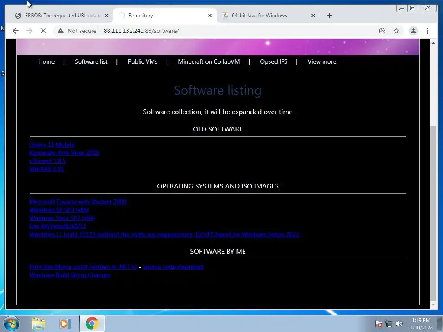Open the Print Bee Movie script link

83,267
